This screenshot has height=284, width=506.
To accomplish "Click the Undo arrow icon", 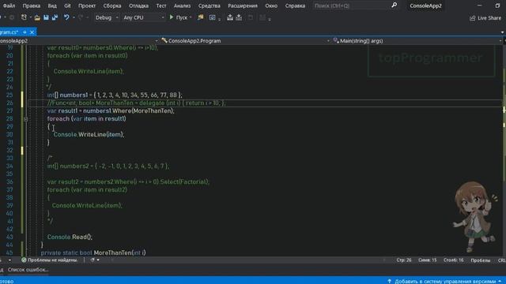I will click(x=66, y=17).
